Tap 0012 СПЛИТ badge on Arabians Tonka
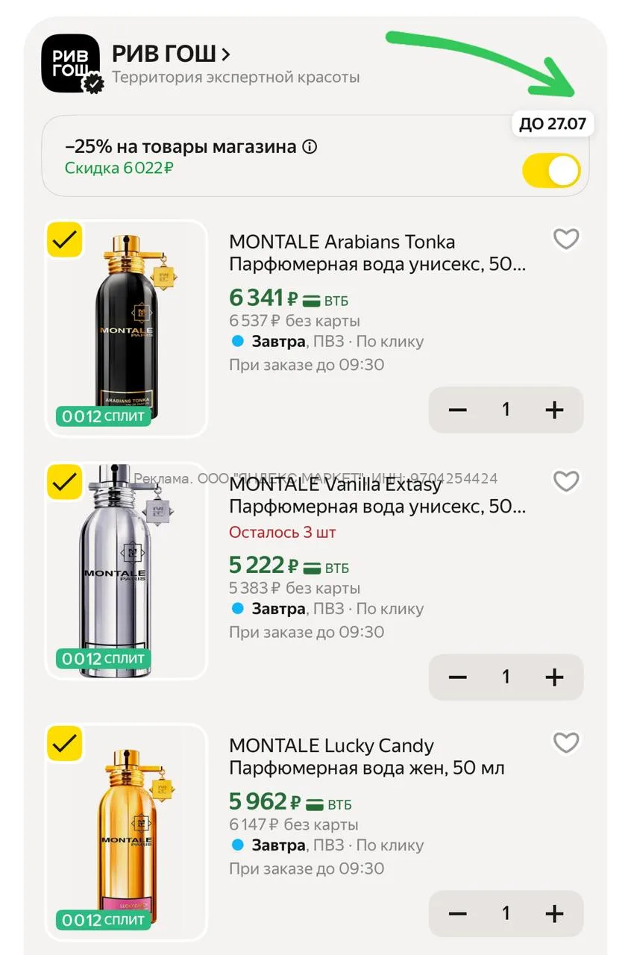The image size is (631, 955). tap(104, 416)
